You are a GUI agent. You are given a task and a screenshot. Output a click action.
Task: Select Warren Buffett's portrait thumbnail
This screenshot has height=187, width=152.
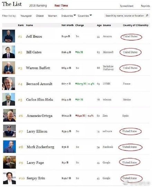pyautogui.click(x=9, y=68)
